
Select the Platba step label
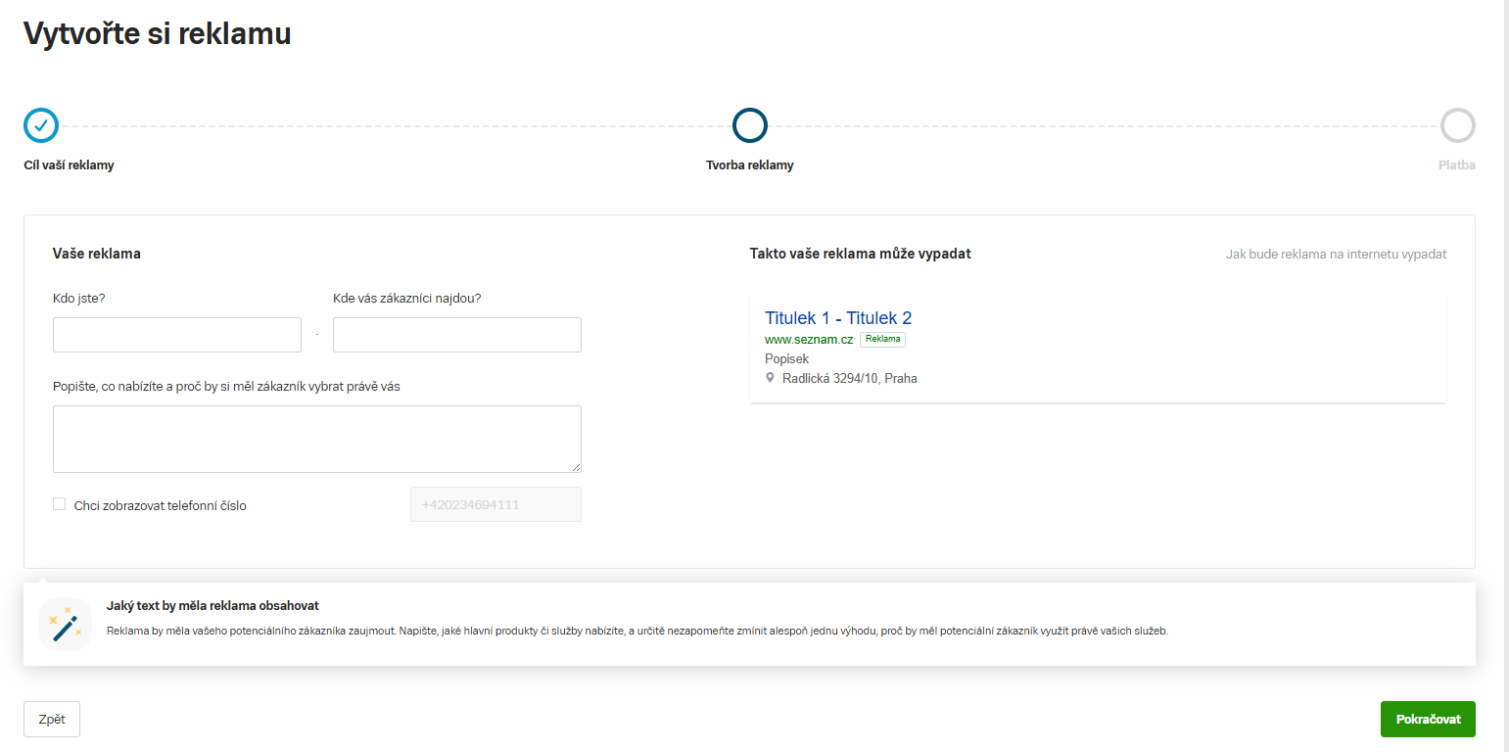(x=1456, y=165)
